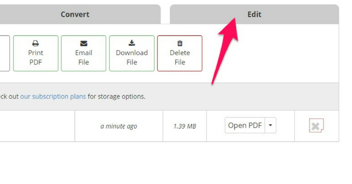The width and height of the screenshot is (352, 184).
Task: Choose the Email File text label
Action: (84, 57)
